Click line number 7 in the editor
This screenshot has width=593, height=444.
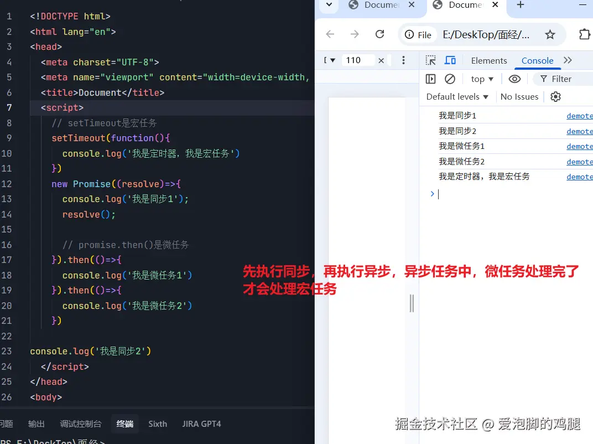tap(9, 107)
